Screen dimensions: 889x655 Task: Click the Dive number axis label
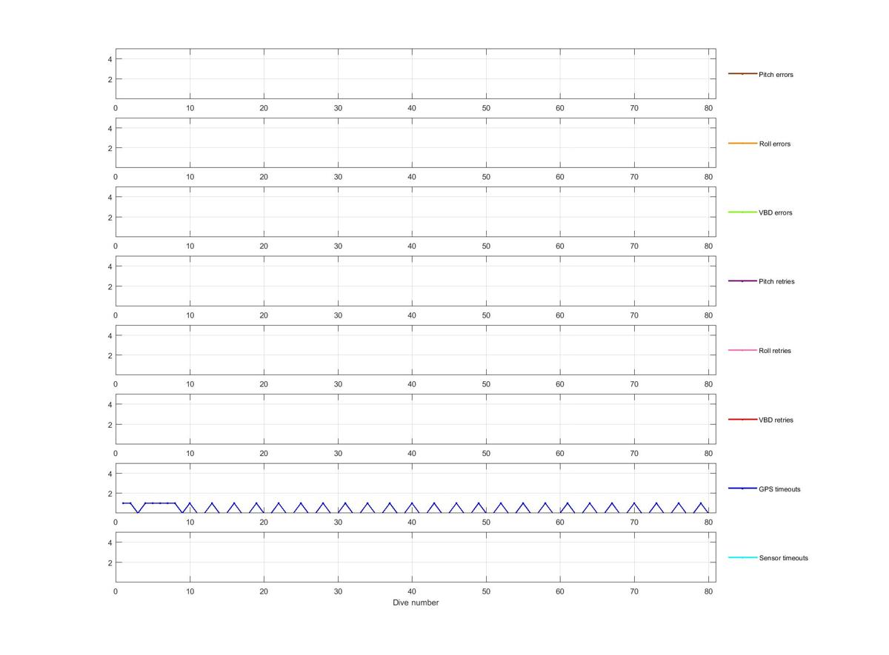tap(416, 602)
